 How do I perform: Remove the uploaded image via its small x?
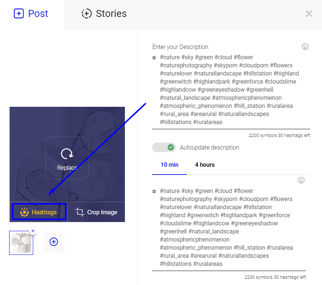(33, 231)
